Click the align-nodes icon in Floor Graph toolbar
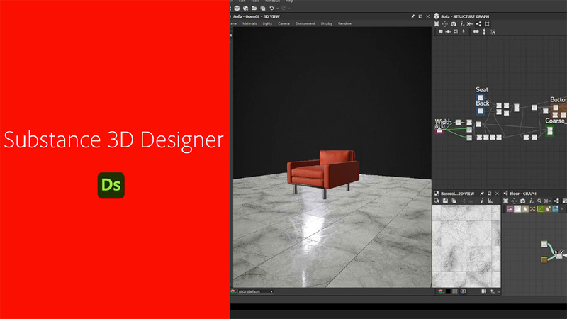 coord(548,201)
